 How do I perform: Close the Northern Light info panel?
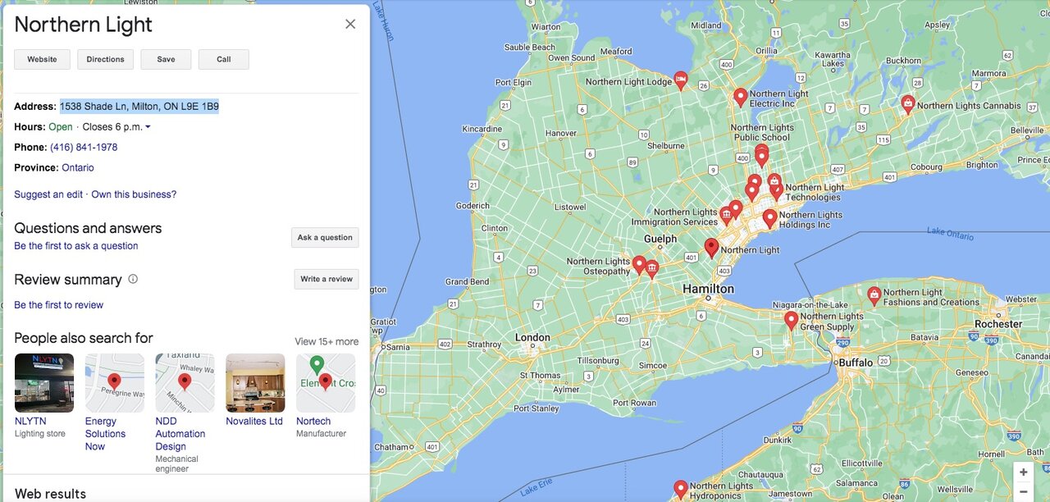click(x=350, y=24)
